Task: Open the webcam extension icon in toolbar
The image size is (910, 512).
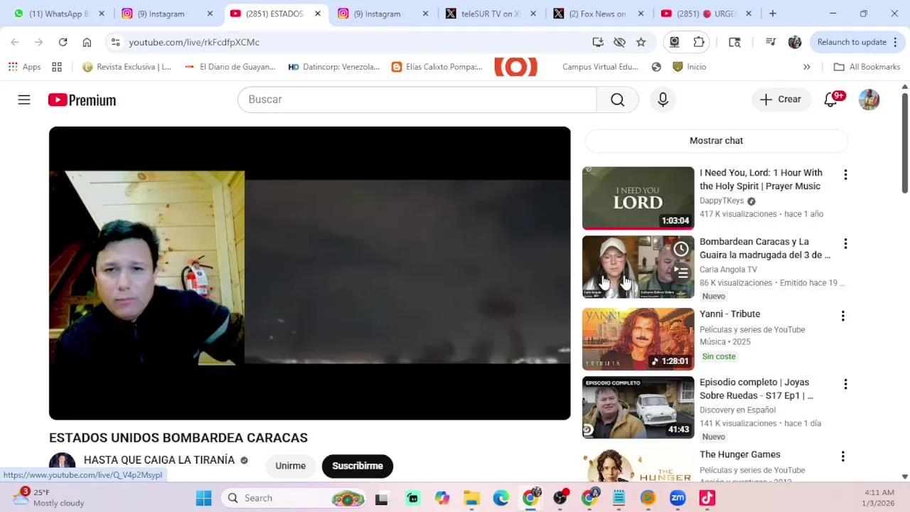Action: coord(675,42)
